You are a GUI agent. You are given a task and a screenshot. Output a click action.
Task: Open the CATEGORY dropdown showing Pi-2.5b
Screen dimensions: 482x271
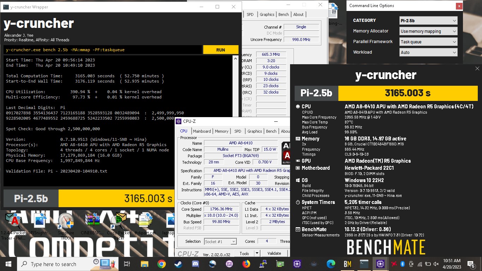click(x=429, y=20)
